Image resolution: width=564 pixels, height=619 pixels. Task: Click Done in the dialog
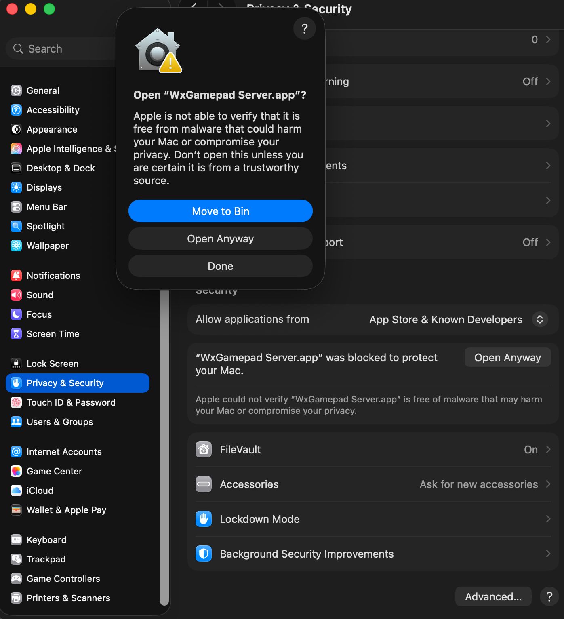(x=221, y=266)
